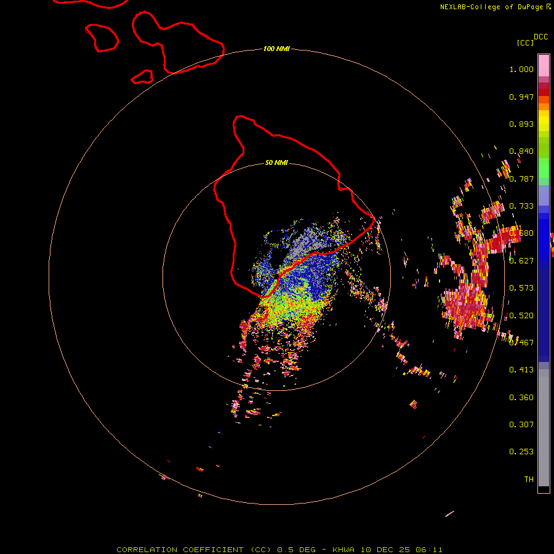The width and height of the screenshot is (554, 554).
Task: Click the small Kahoolawe island outline
Action: (x=142, y=77)
